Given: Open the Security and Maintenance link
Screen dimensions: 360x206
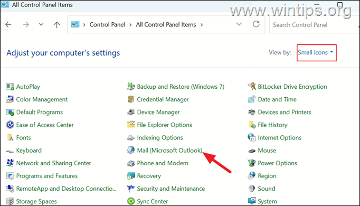Looking at the screenshot, I should coord(171,189).
